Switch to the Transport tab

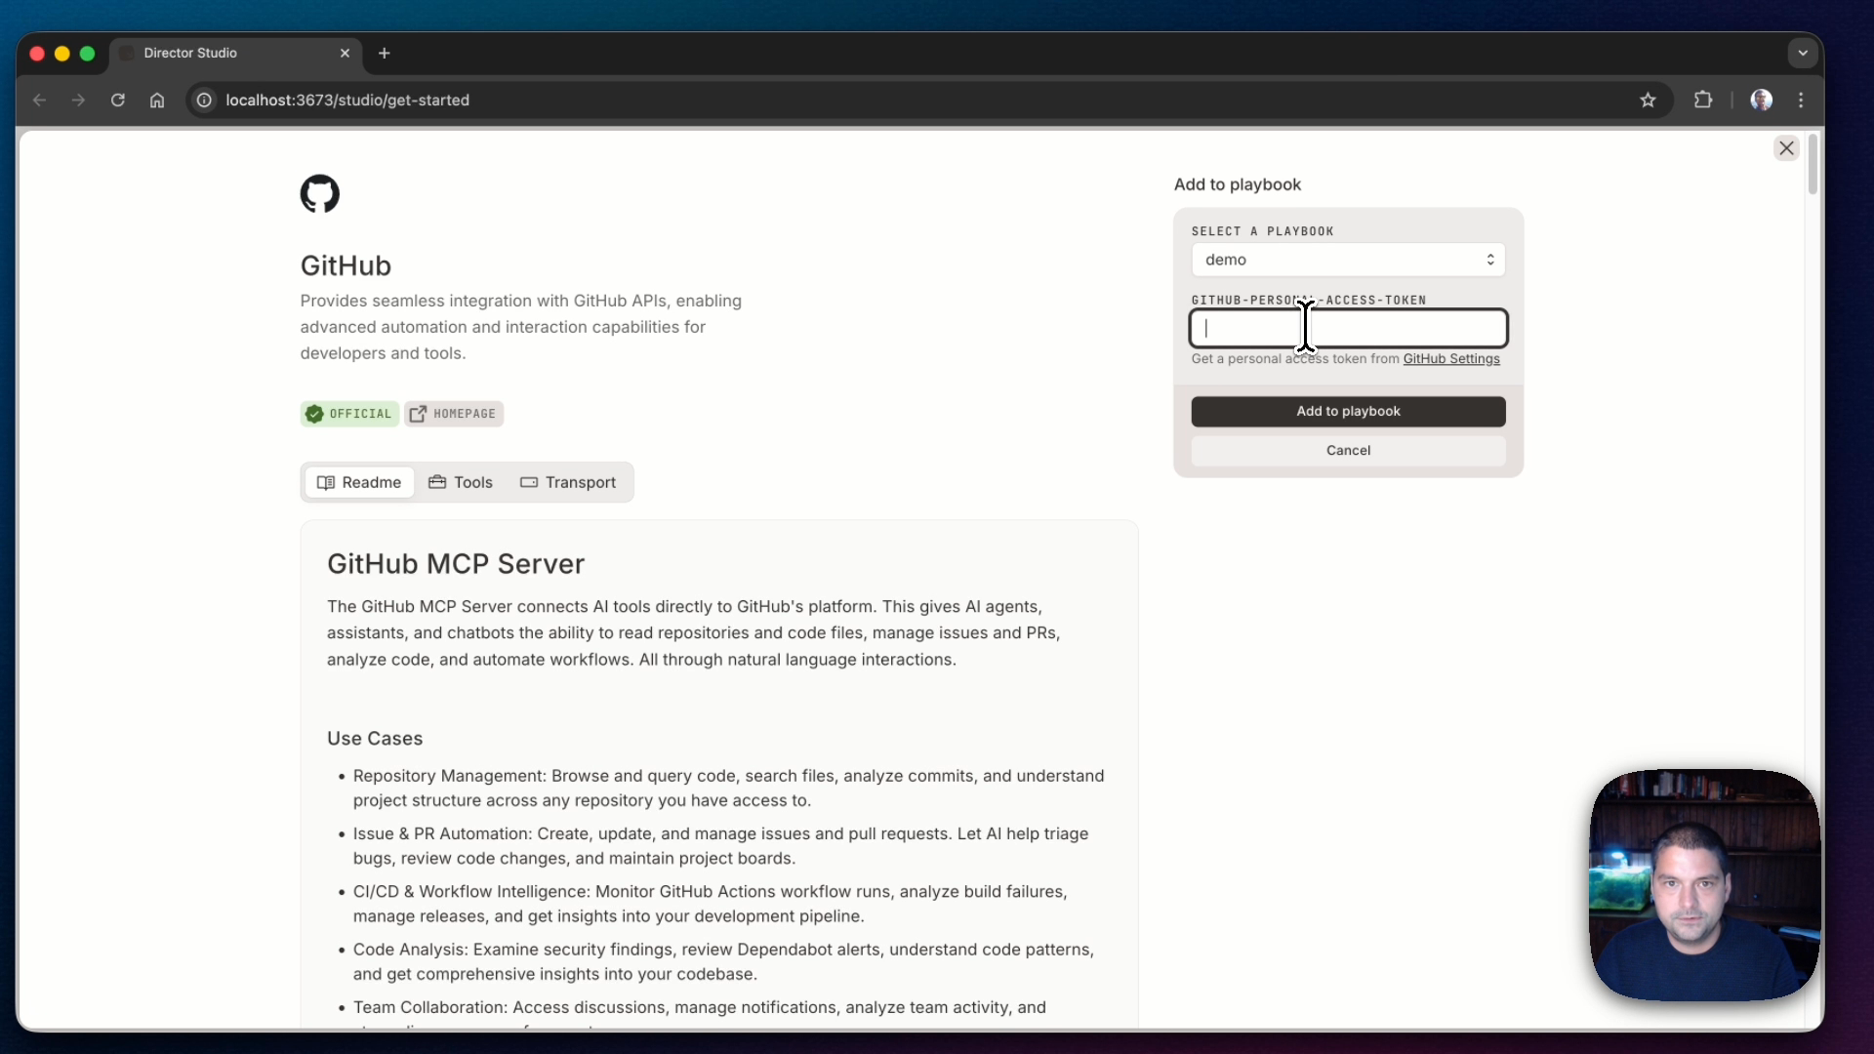point(568,482)
